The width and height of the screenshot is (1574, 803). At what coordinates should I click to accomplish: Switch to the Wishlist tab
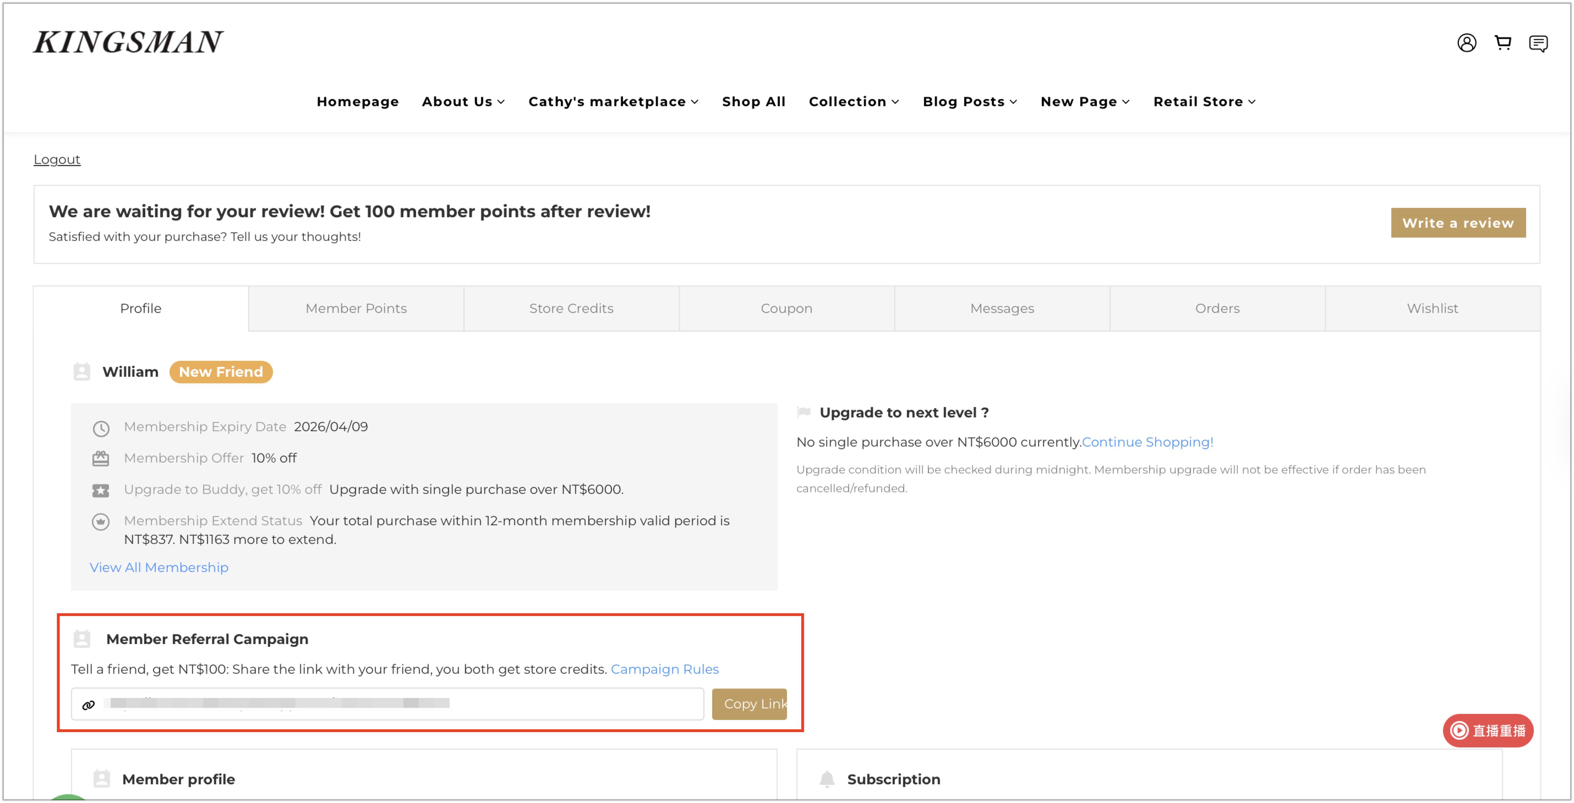pos(1432,308)
